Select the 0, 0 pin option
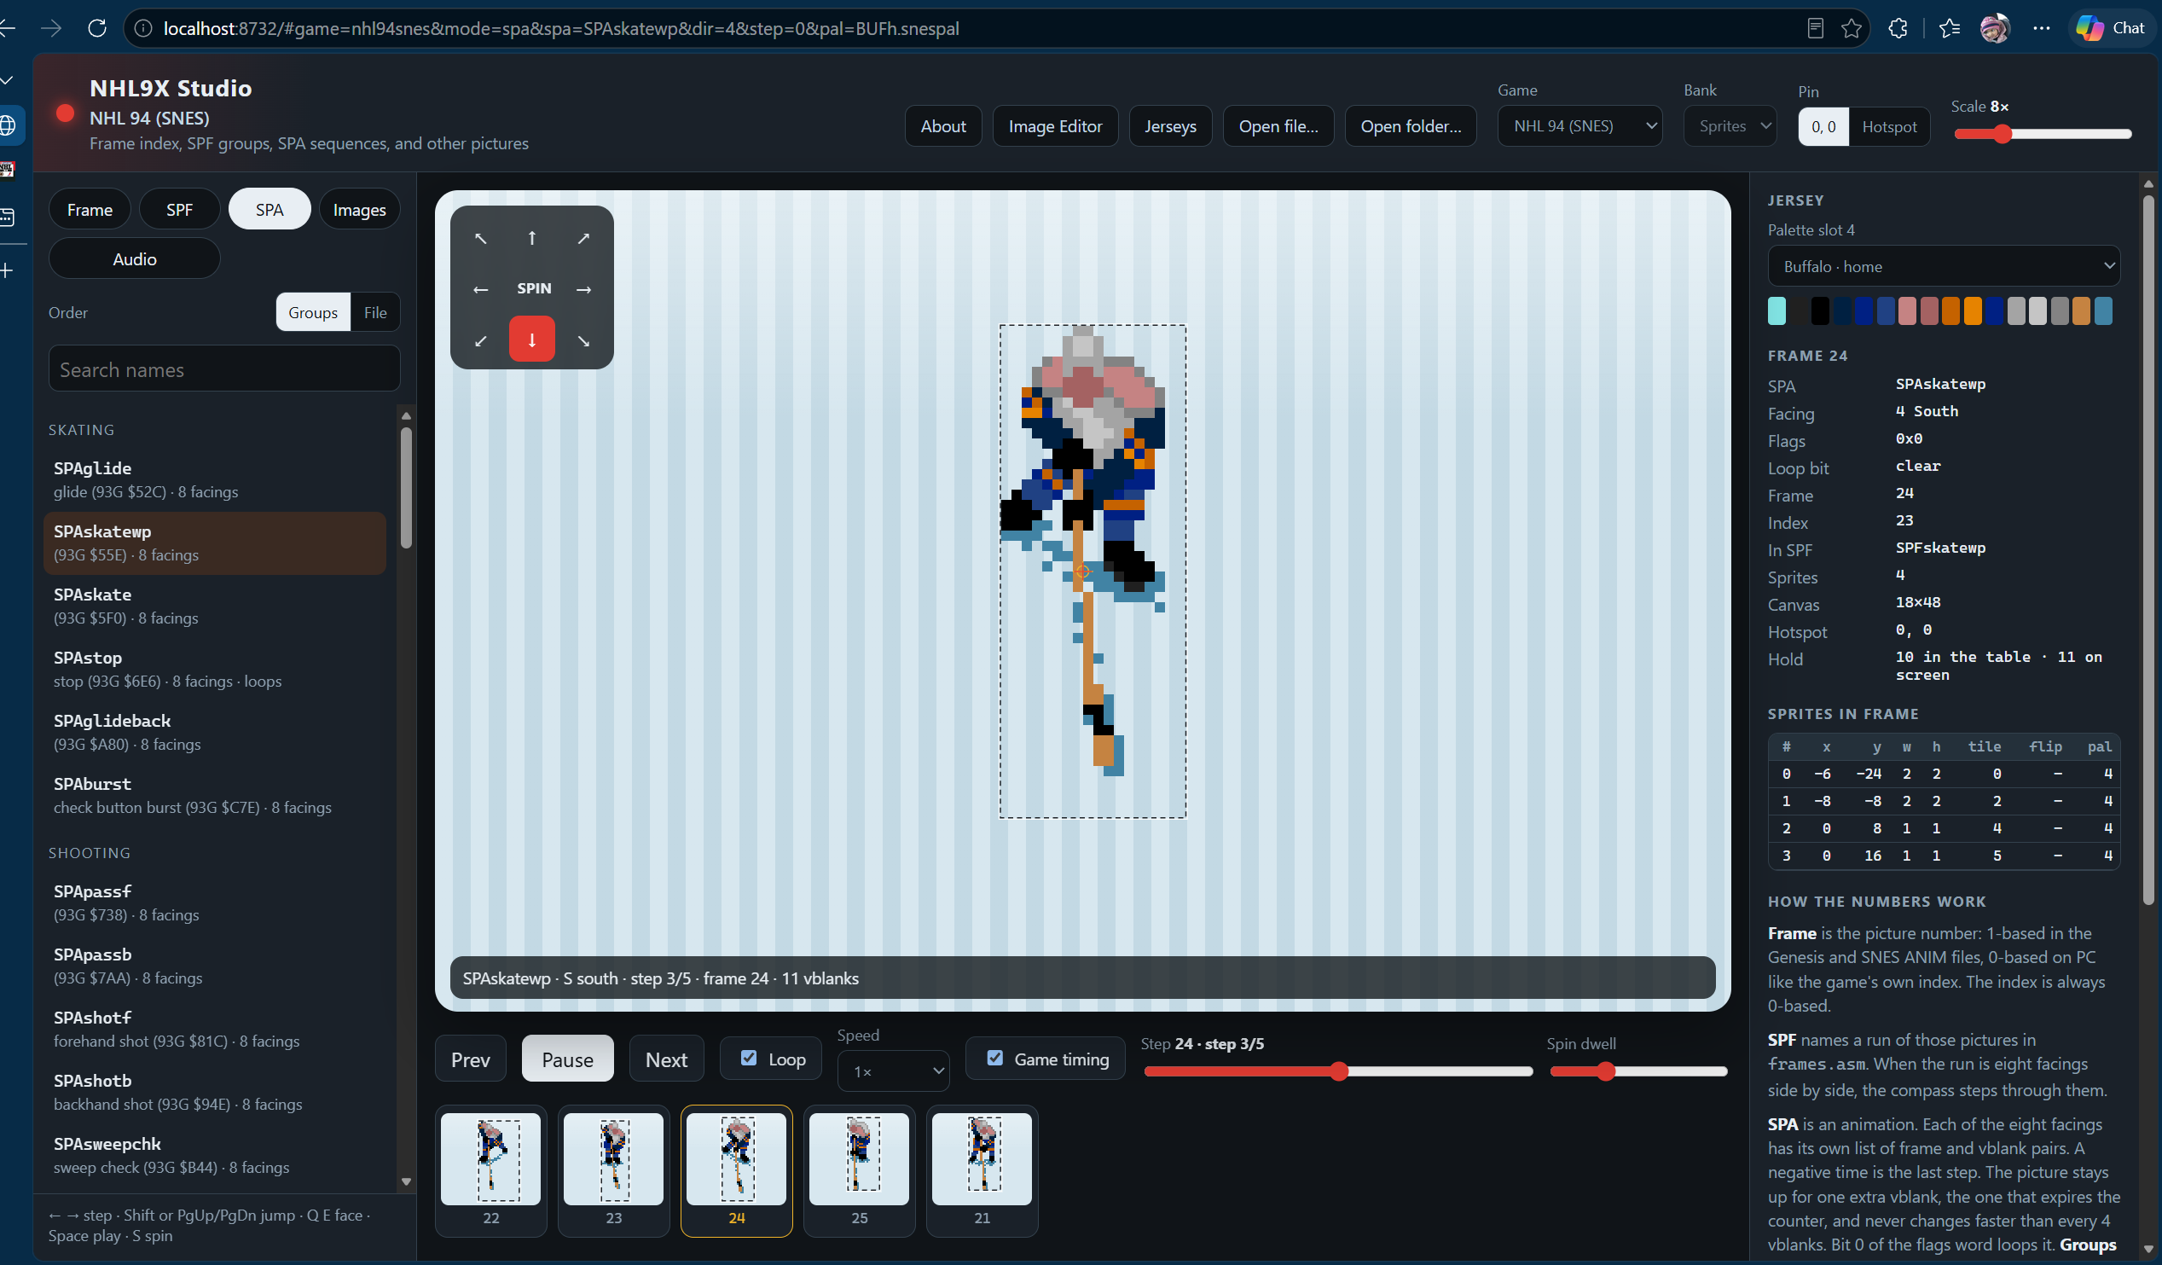2162x1265 pixels. 1823,127
